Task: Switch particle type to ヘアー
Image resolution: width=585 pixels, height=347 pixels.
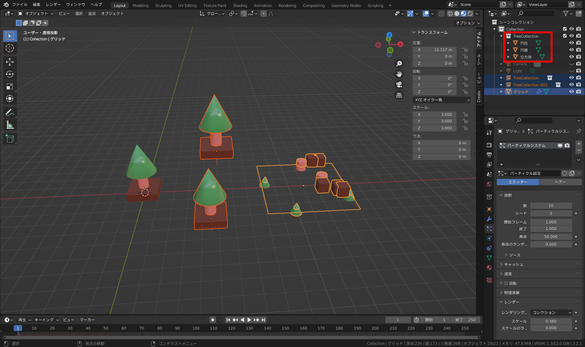Action: coord(560,182)
